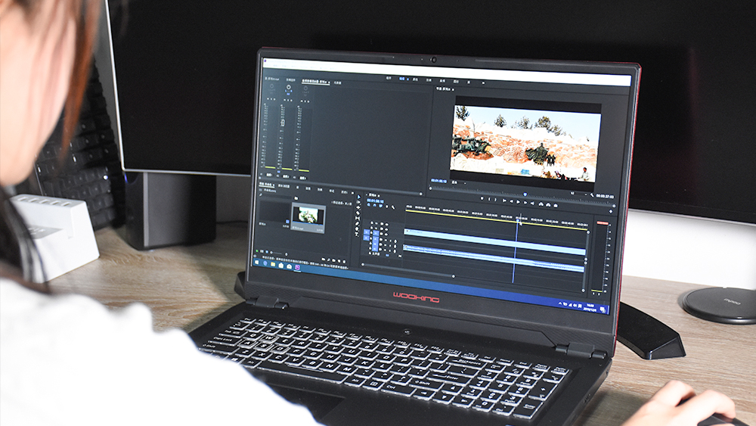The width and height of the screenshot is (756, 426).
Task: Step back one frame in Program monitor
Action: tap(512, 201)
